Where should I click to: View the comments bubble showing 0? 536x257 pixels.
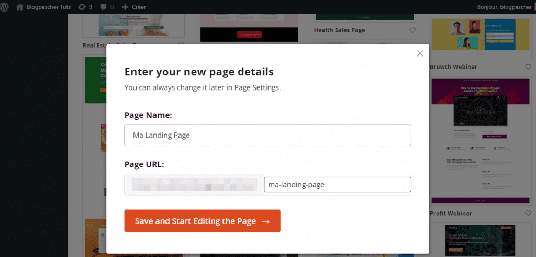(107, 6)
